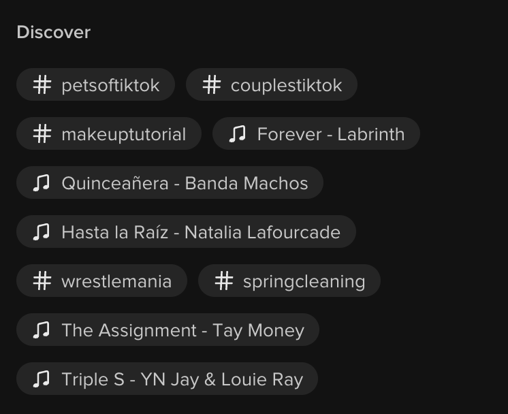Click the hashtag icon next to springcleaning

click(224, 281)
